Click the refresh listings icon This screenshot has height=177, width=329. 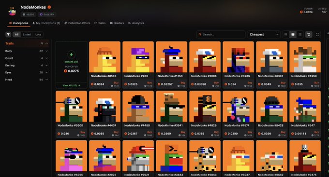pyautogui.click(x=309, y=34)
